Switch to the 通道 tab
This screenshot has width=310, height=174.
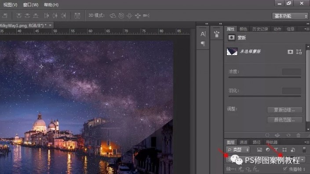[x=243, y=142]
